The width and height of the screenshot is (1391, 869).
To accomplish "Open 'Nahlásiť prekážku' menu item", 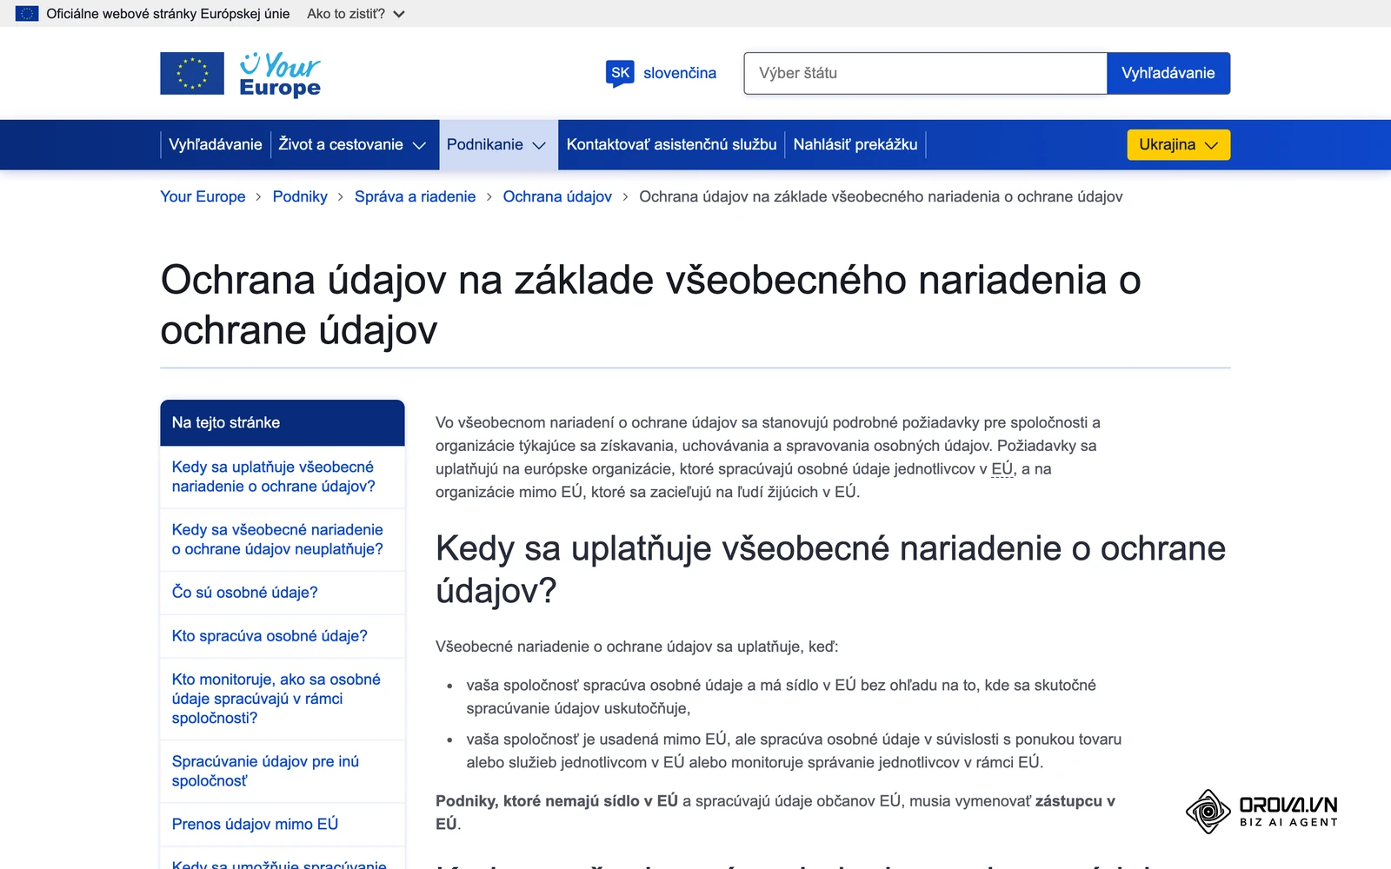I will click(855, 144).
